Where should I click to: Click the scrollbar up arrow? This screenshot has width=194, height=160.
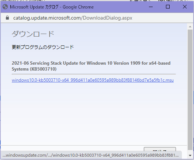tap(190, 27)
